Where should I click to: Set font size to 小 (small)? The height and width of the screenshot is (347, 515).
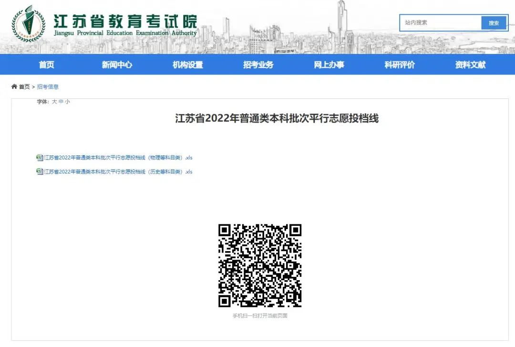(67, 102)
